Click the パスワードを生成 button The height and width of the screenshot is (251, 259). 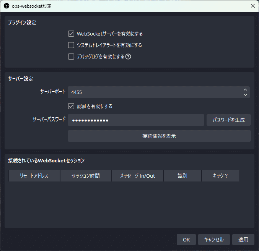[229, 120]
